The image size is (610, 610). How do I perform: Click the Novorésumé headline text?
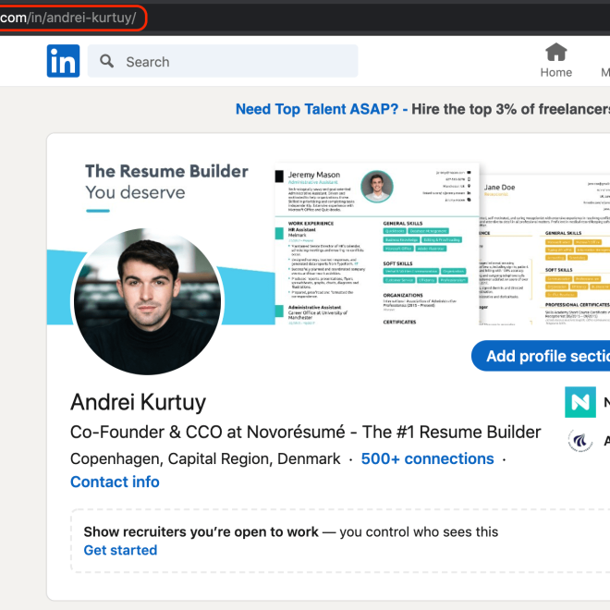pos(305,432)
